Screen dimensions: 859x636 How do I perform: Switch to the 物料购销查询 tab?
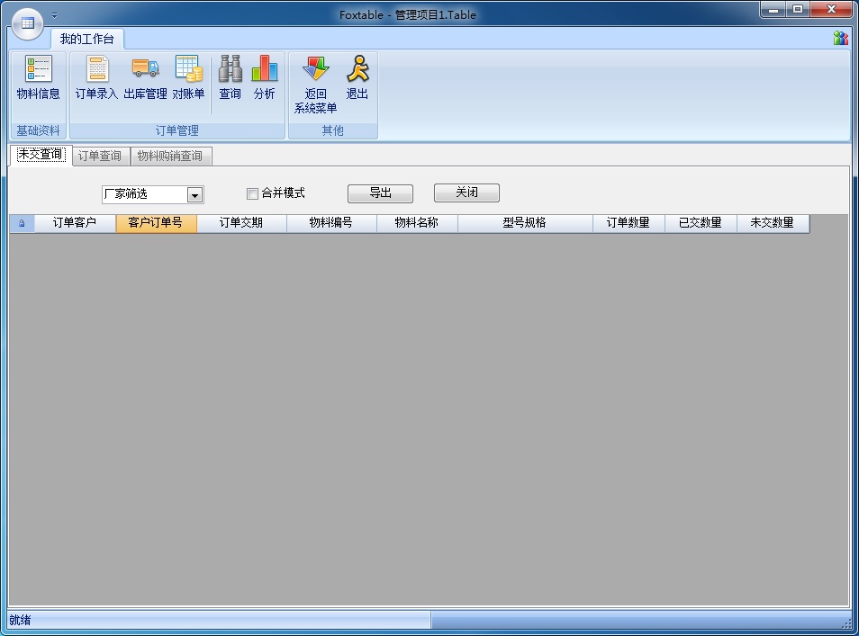pos(170,156)
